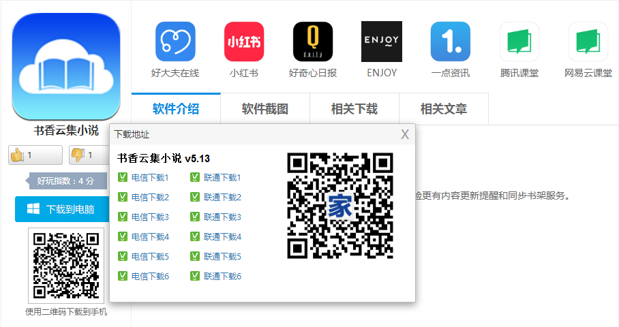This screenshot has width=619, height=327.
Task: Click the 电信下载5 link
Action: 150,256
